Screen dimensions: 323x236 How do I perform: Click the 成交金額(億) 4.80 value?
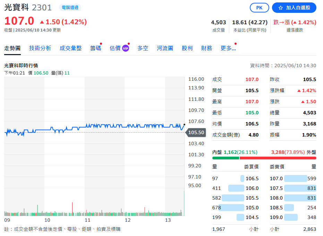(253, 135)
